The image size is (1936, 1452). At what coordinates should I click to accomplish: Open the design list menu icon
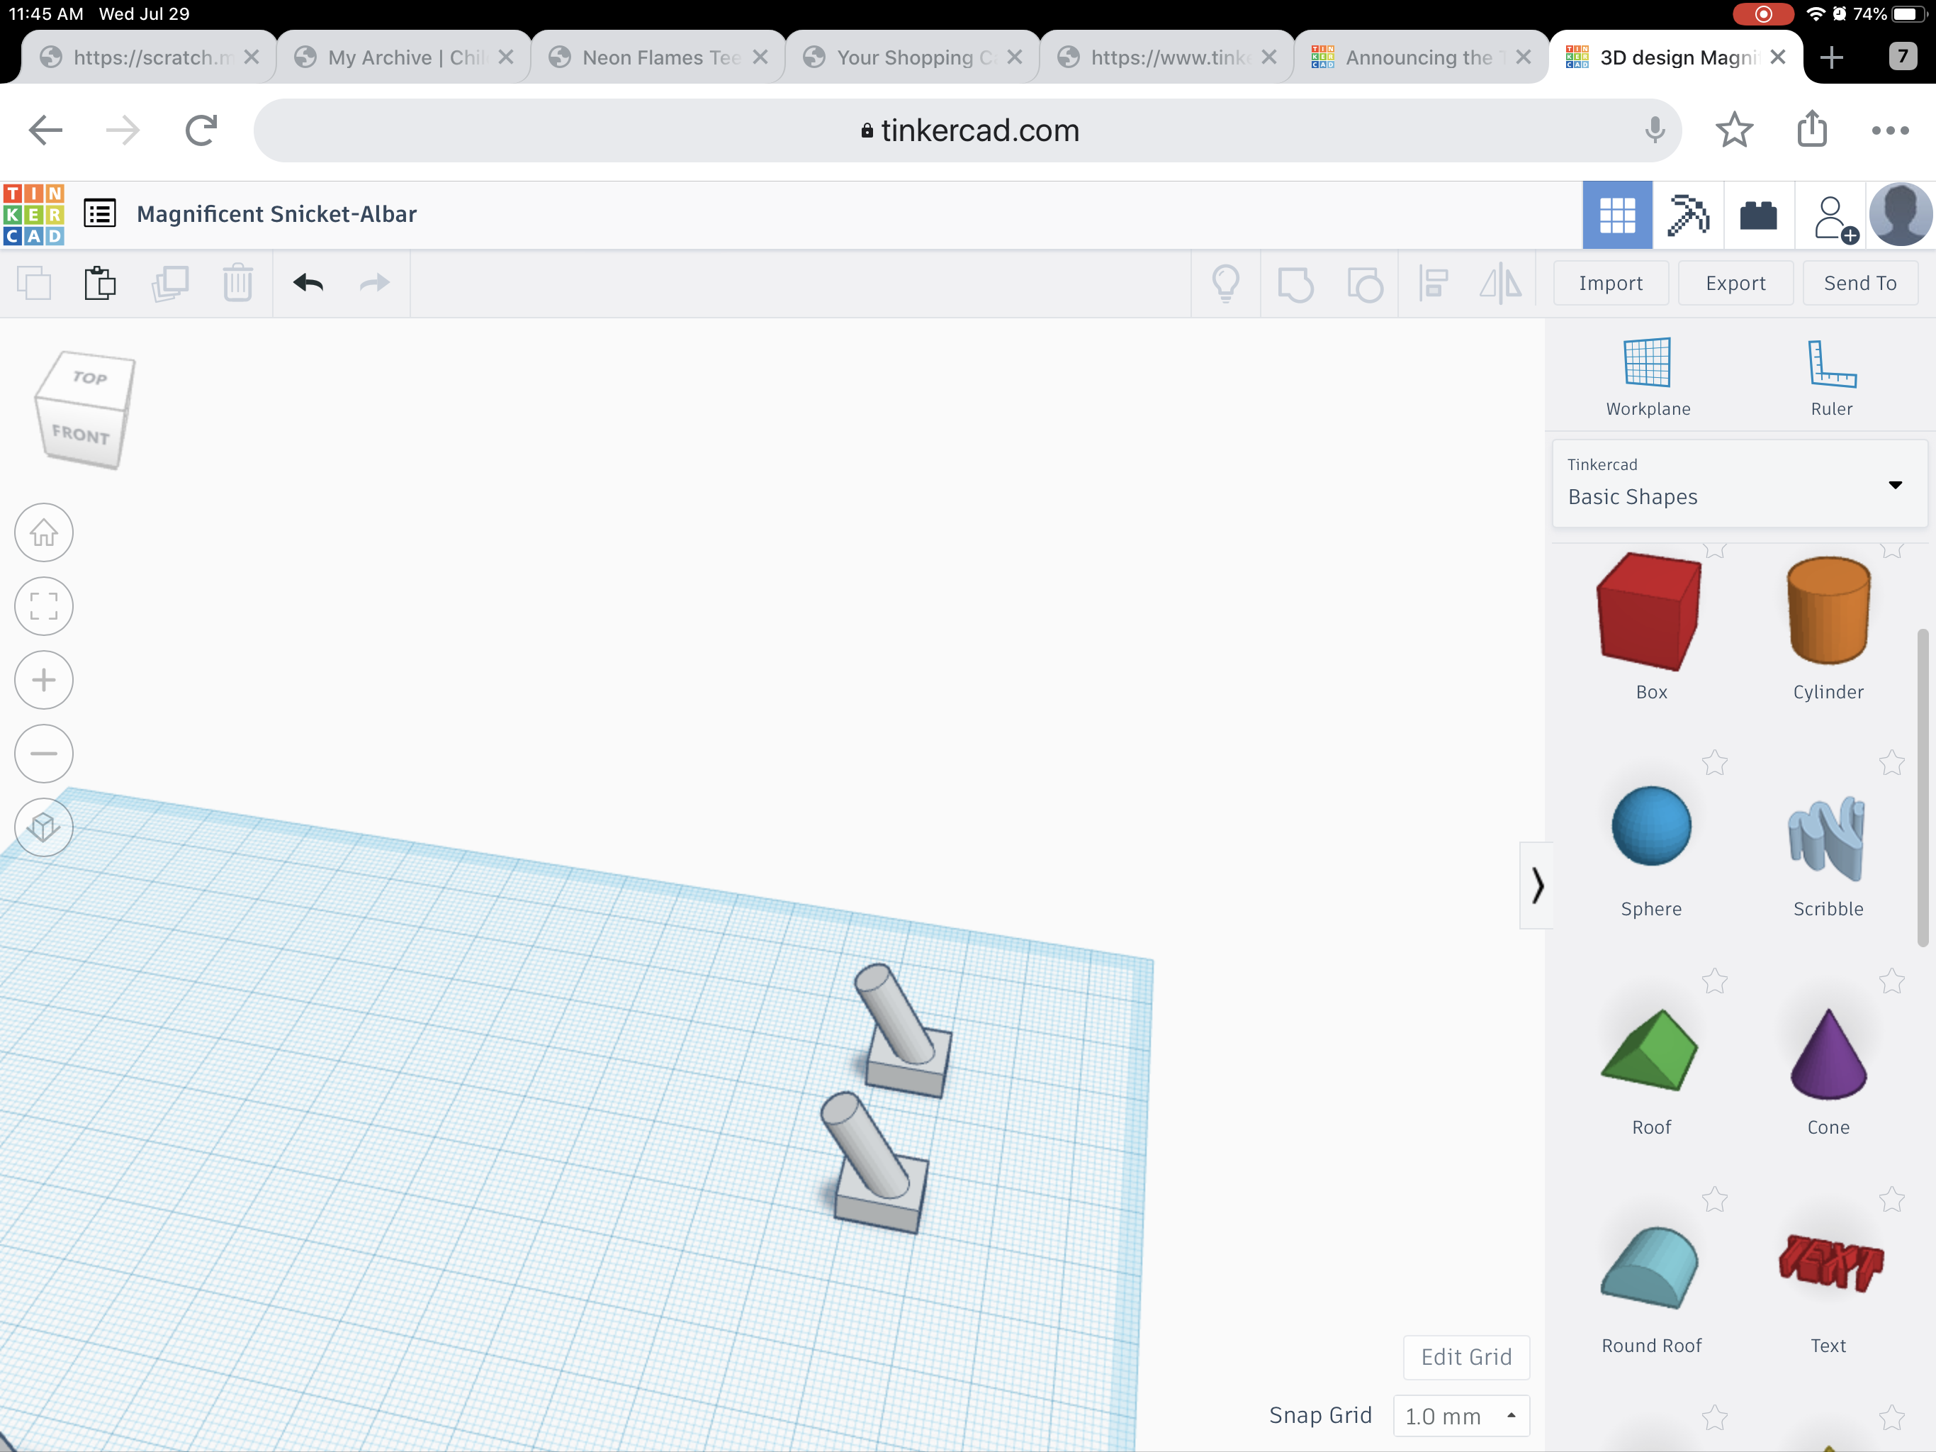(x=100, y=213)
